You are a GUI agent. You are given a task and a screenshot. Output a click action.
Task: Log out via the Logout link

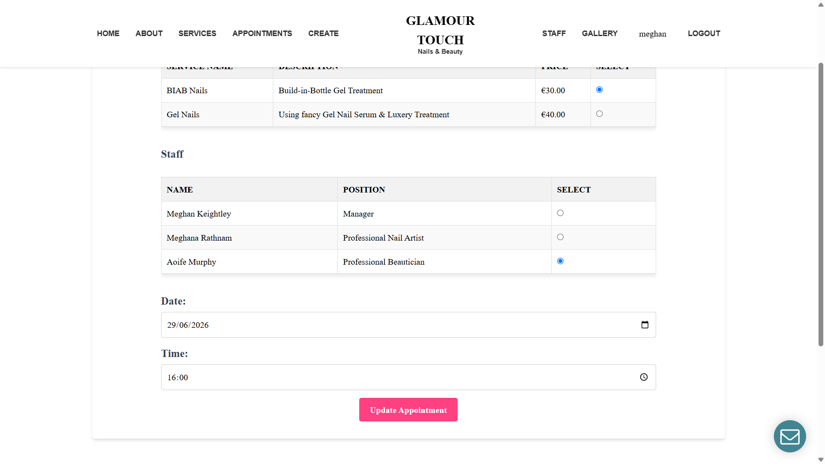click(x=704, y=34)
